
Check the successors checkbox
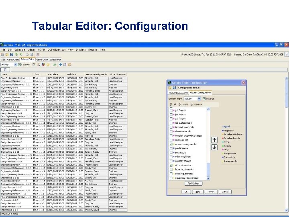(171, 153)
